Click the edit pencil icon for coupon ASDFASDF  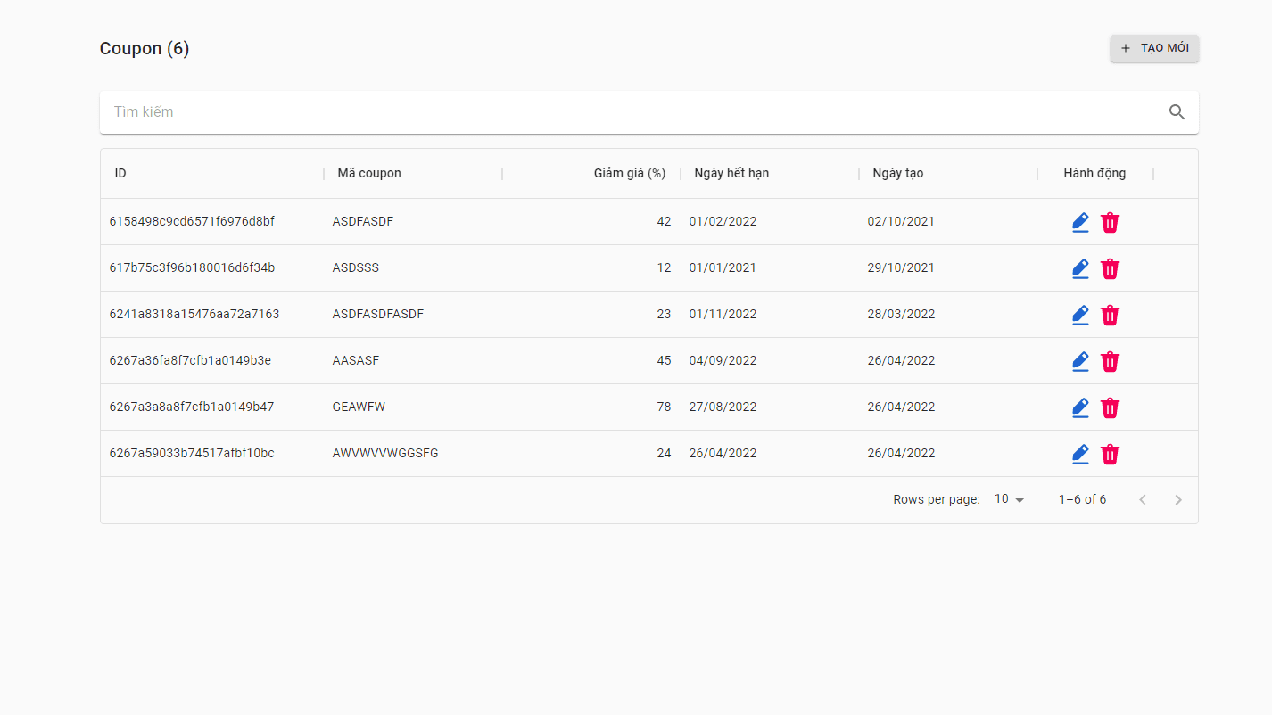pos(1080,222)
